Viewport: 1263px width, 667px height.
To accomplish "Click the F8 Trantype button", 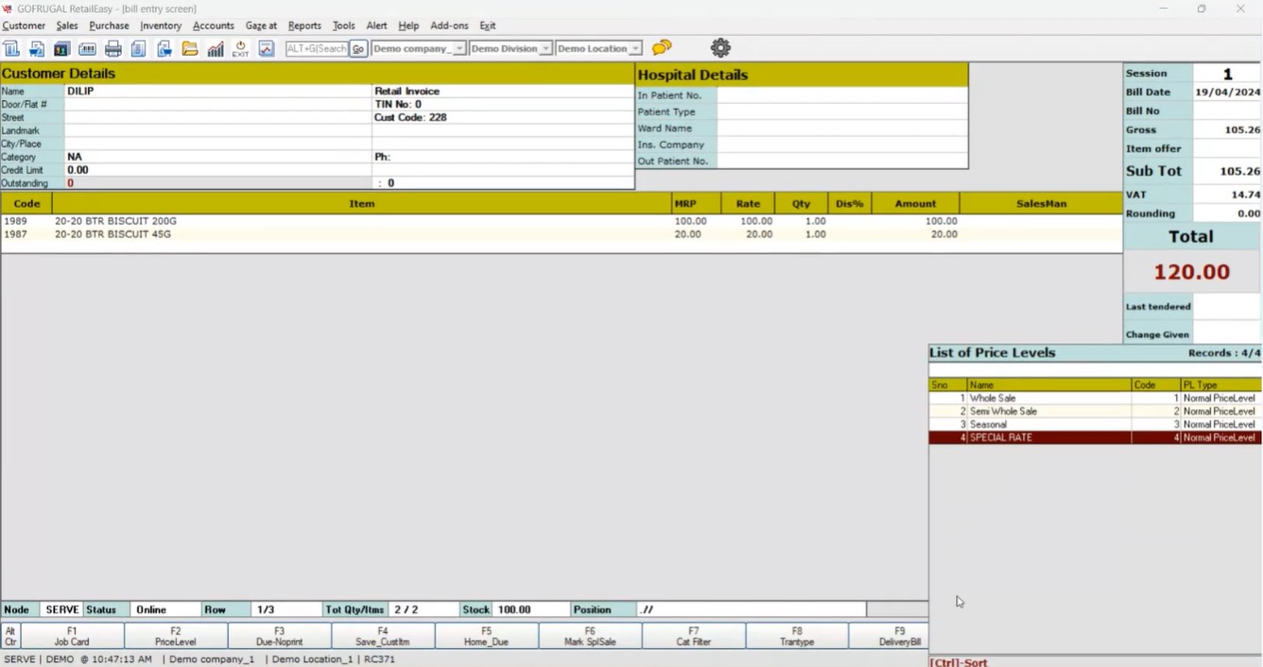I will [797, 636].
